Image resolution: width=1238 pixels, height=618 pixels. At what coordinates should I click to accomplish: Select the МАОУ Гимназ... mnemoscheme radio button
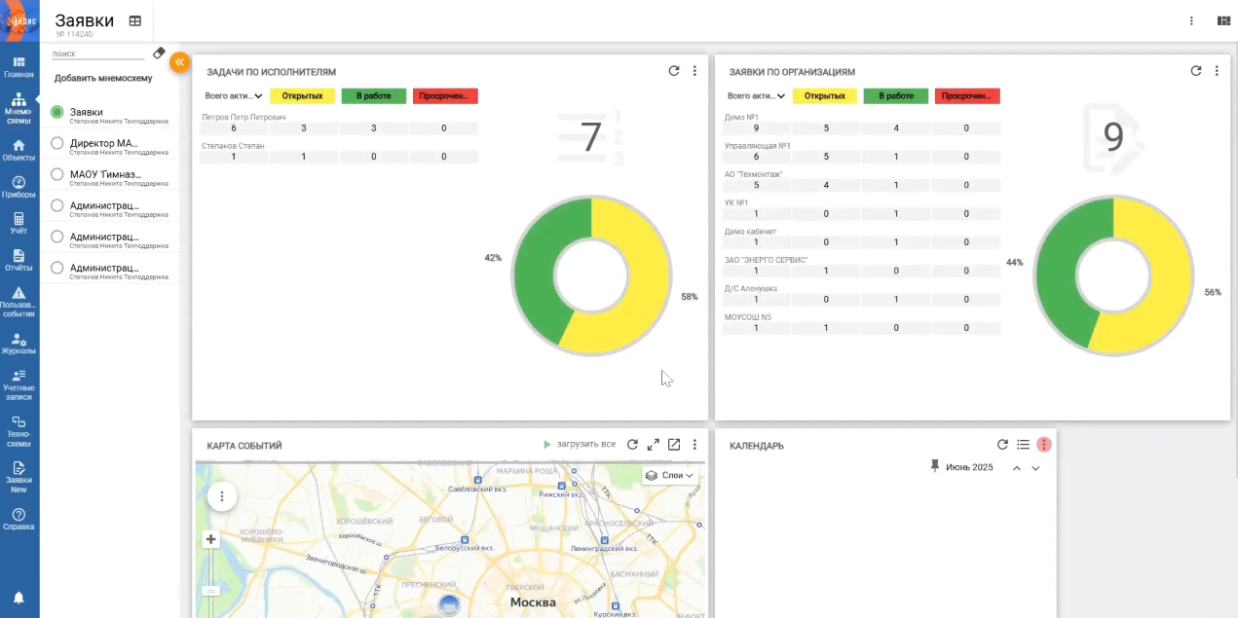[x=57, y=175]
